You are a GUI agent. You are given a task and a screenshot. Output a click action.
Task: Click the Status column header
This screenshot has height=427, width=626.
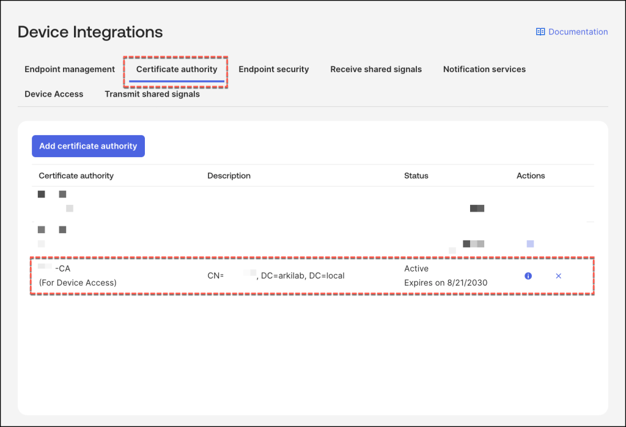(416, 176)
